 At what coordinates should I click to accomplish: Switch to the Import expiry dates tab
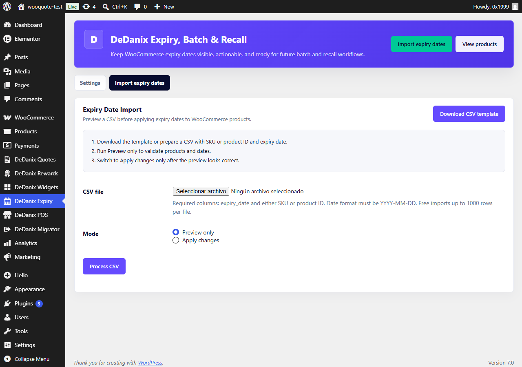click(x=139, y=83)
